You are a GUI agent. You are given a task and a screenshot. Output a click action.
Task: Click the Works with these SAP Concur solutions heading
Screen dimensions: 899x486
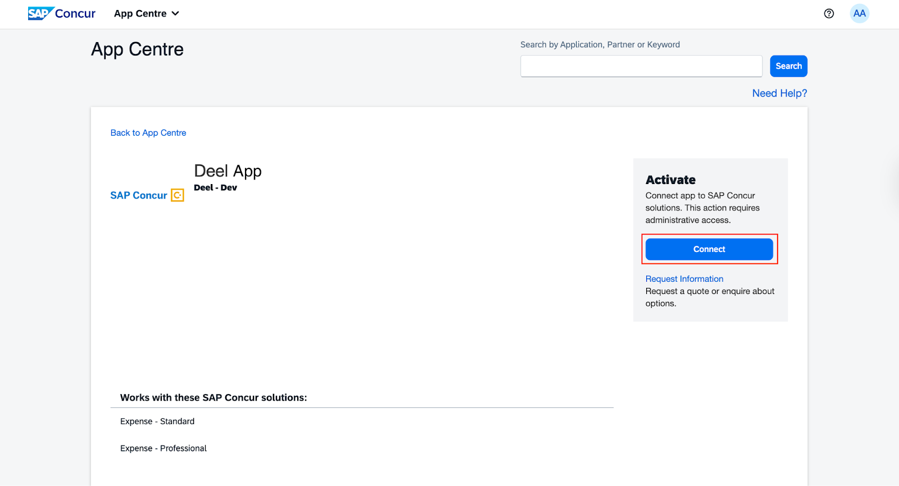pyautogui.click(x=214, y=397)
